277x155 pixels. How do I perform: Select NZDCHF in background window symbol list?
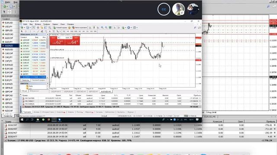10,111
